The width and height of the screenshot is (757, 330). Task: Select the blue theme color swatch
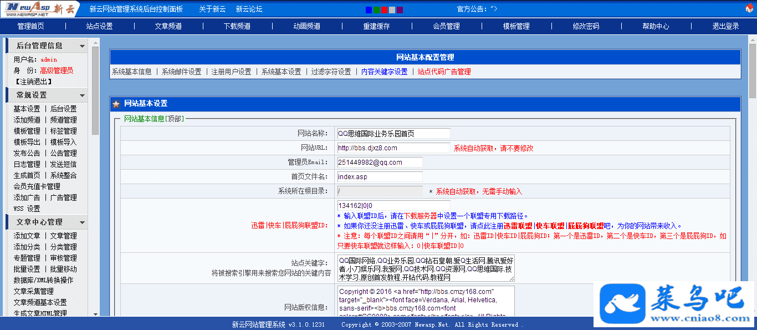369,9
